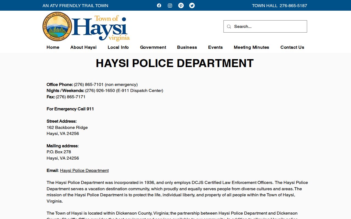Open the Twitter social icon
Image resolution: width=351 pixels, height=219 pixels.
pos(192,5)
